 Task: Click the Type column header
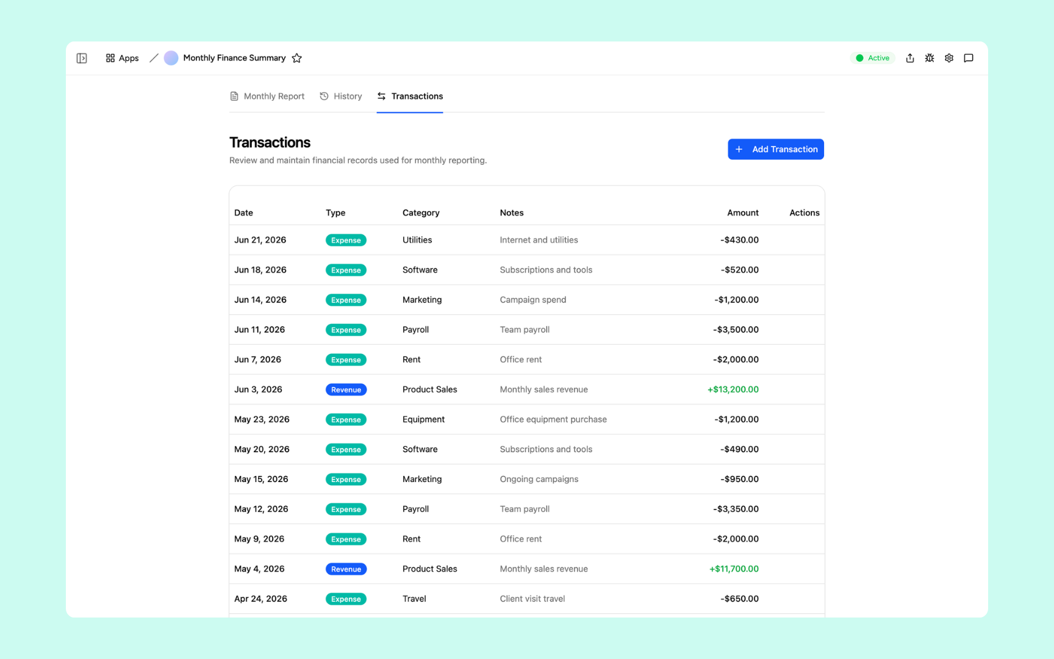coord(335,213)
